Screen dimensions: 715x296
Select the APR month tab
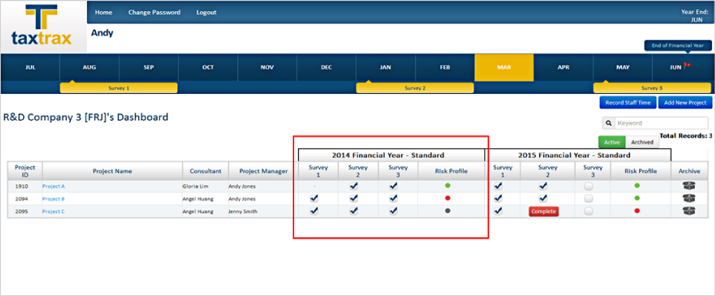pos(563,67)
